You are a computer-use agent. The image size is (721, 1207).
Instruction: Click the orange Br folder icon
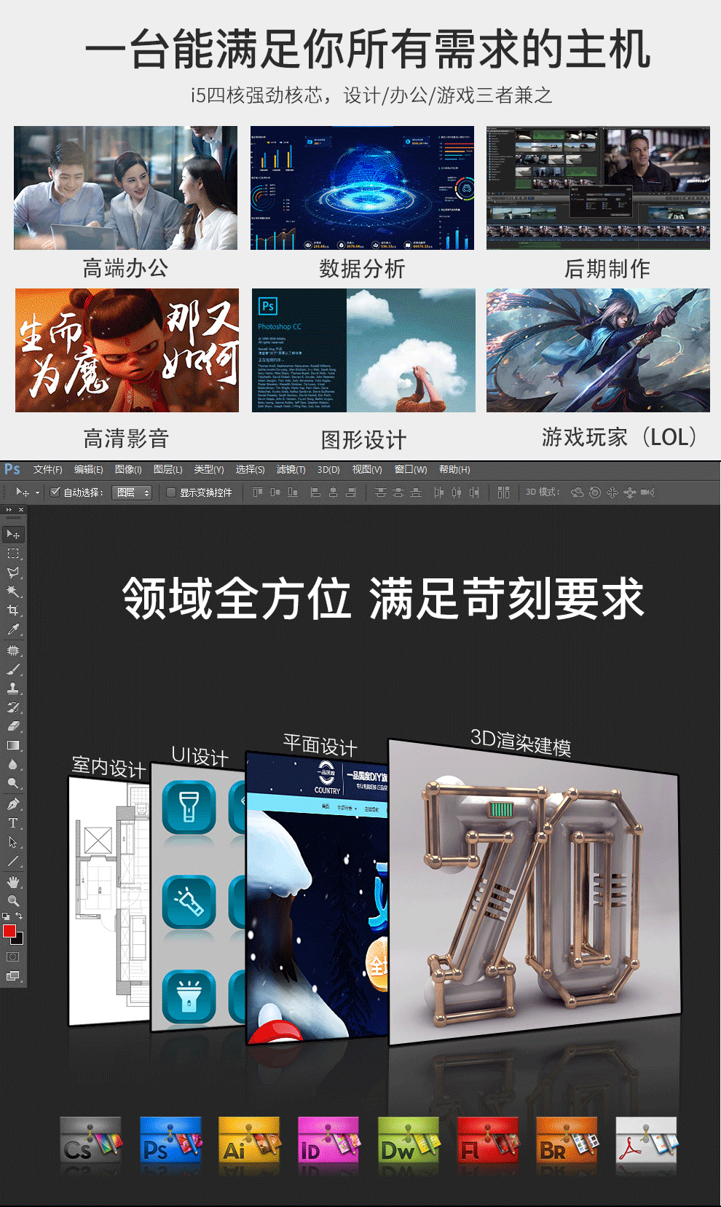(567, 1139)
